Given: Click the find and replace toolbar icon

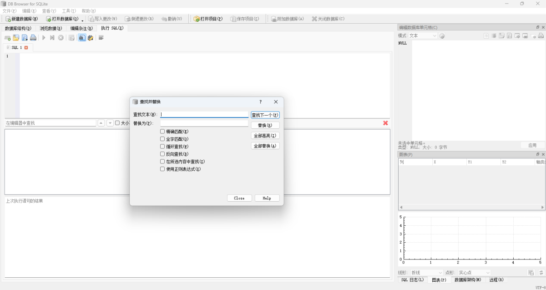Looking at the screenshot, I should click(90, 38).
